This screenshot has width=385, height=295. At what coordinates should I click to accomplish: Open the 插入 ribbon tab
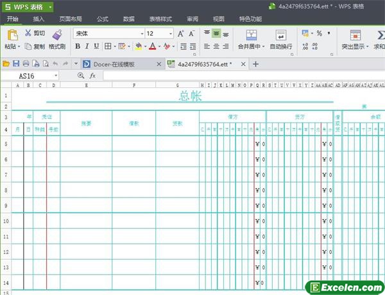pos(38,19)
